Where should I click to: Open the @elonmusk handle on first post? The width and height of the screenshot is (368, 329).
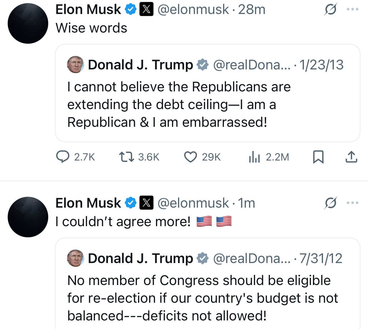coord(193,9)
